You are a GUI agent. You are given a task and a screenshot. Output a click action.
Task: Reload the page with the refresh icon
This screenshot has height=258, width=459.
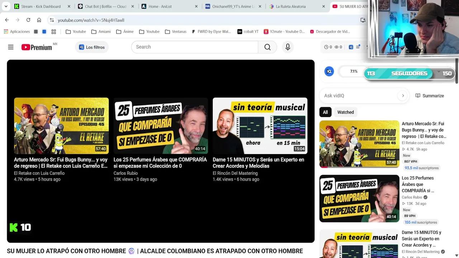(28, 20)
